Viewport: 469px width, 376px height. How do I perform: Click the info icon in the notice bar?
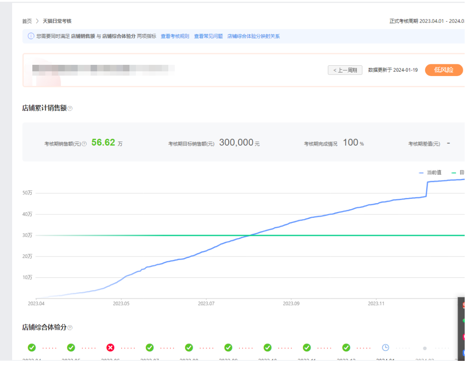(31, 36)
